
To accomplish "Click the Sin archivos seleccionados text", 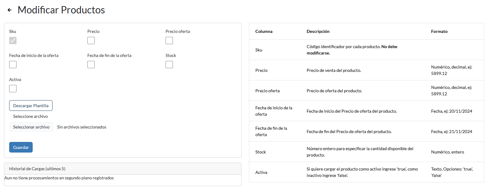I will pyautogui.click(x=82, y=127).
